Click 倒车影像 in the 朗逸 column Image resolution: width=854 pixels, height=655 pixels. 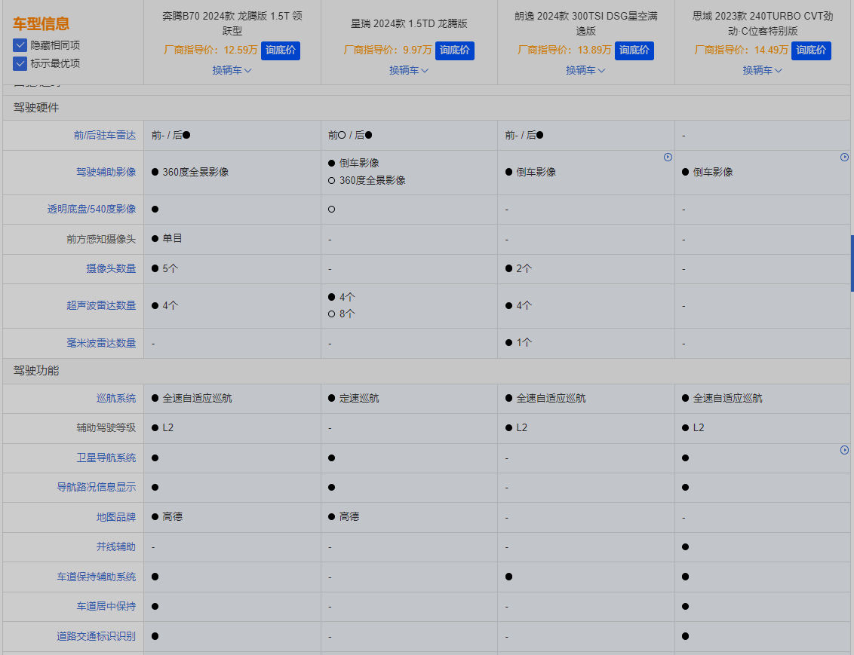tap(536, 172)
